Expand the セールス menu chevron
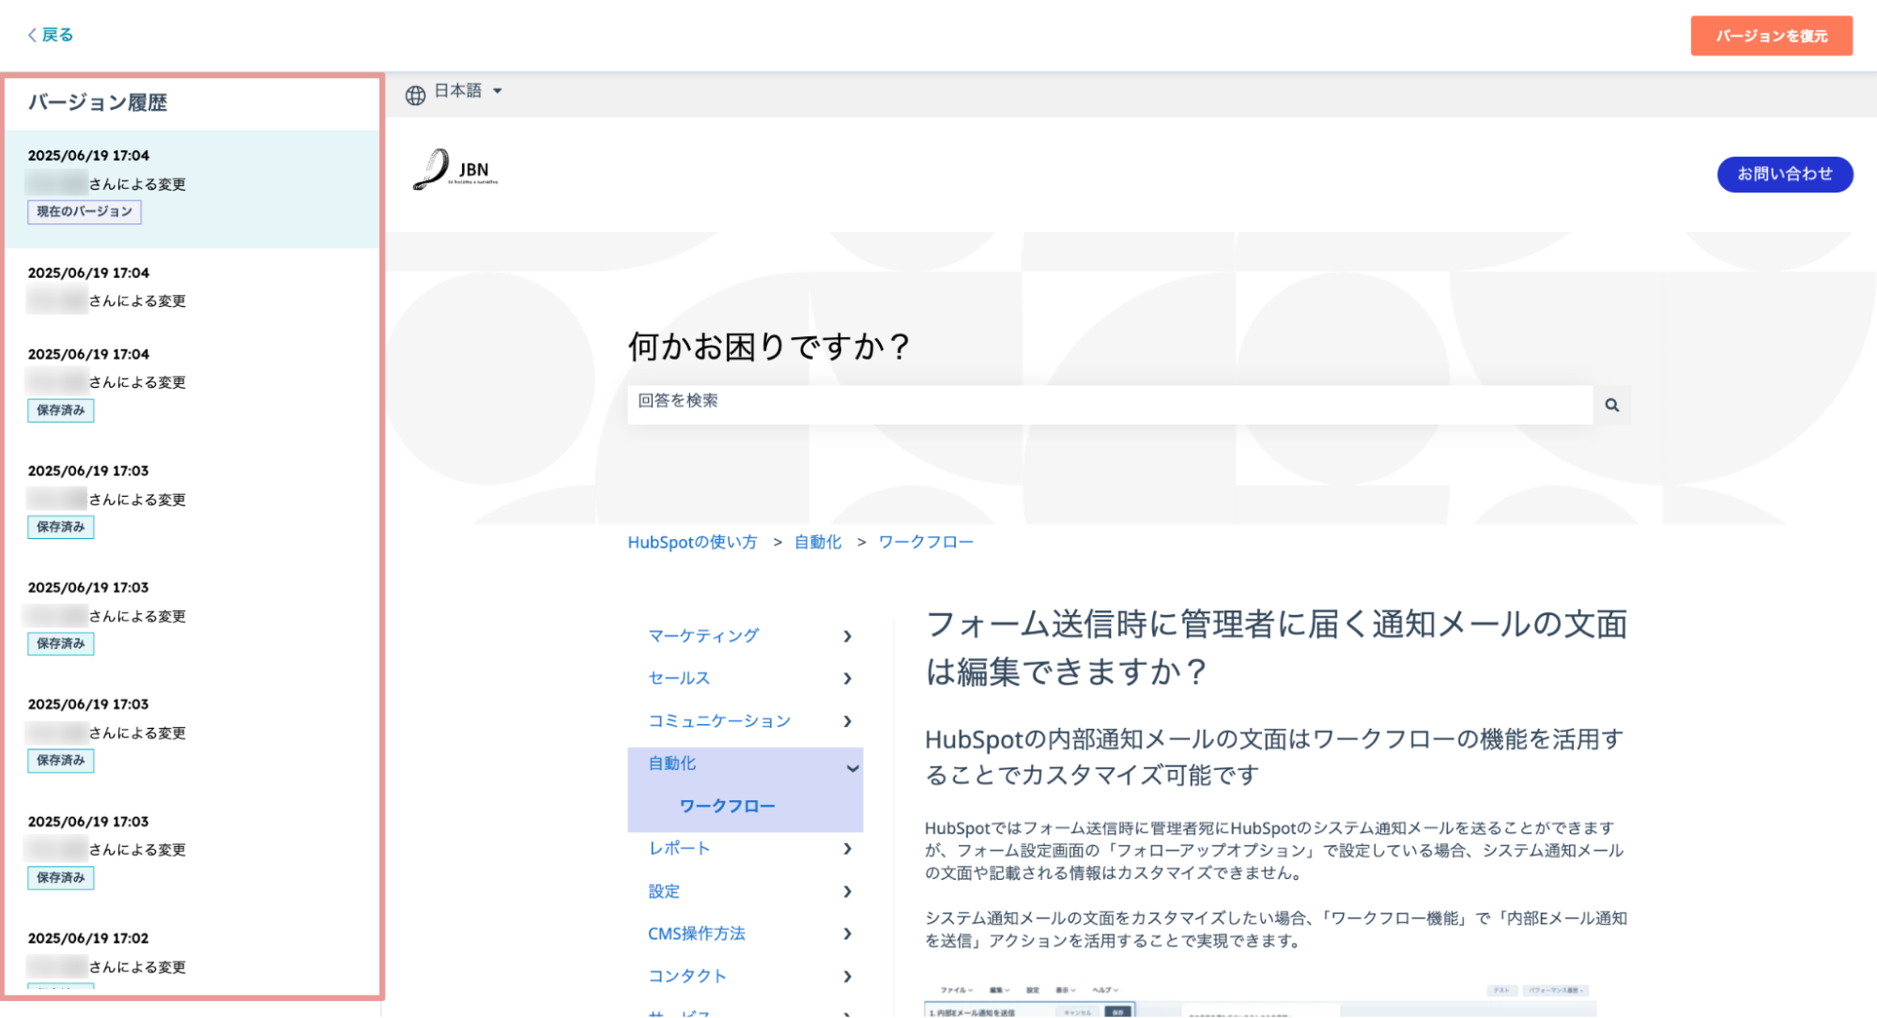This screenshot has height=1018, width=1877. tap(847, 678)
